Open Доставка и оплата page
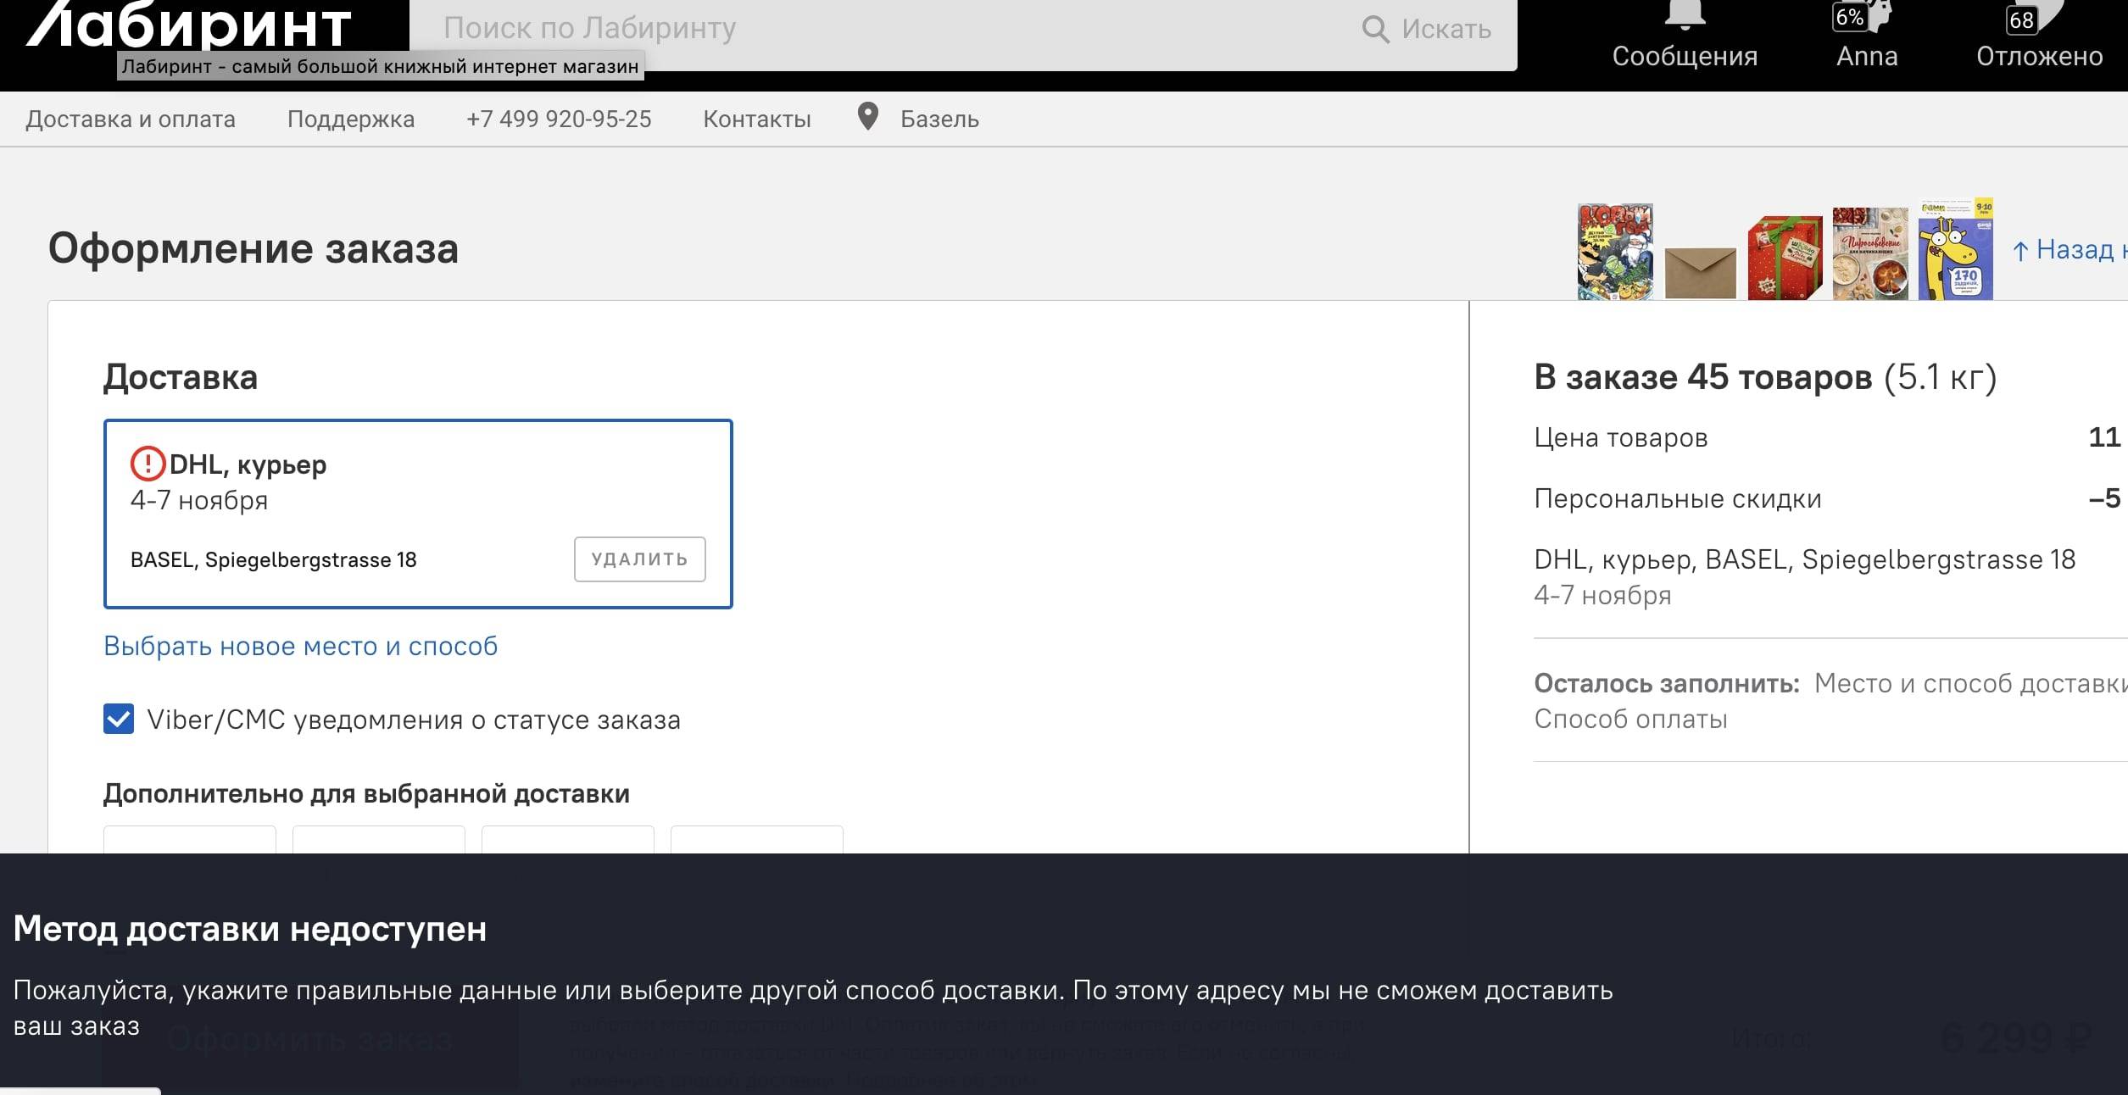Screen dimensions: 2128x1095 (x=131, y=120)
